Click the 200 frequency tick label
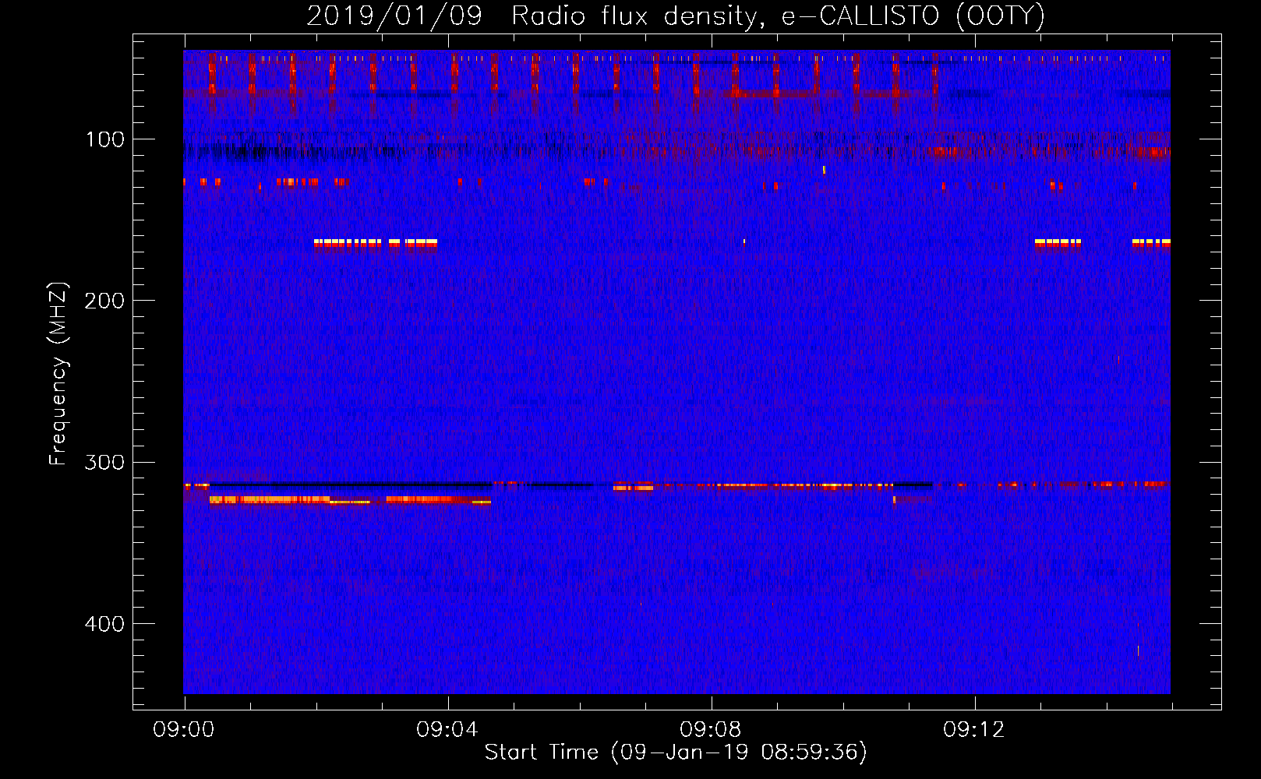This screenshot has height=779, width=1261. coord(104,301)
